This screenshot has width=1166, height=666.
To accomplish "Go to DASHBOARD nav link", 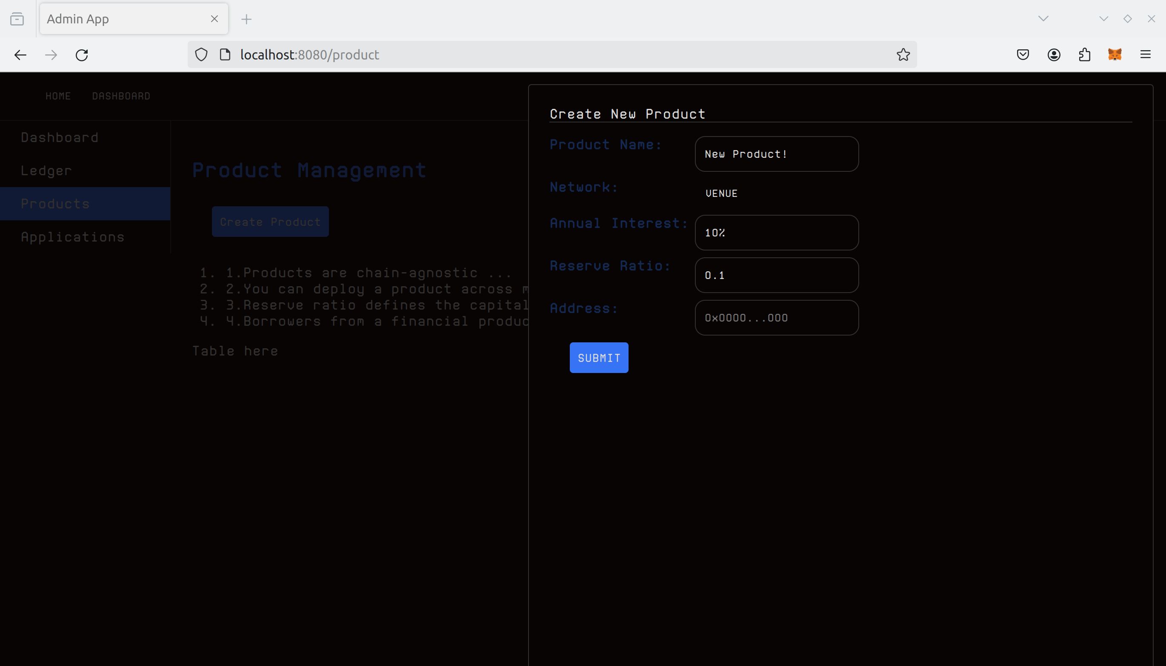I will (121, 96).
